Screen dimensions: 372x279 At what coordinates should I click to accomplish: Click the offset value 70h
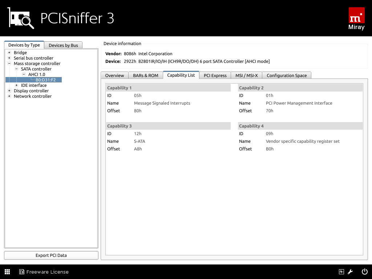pos(270,111)
